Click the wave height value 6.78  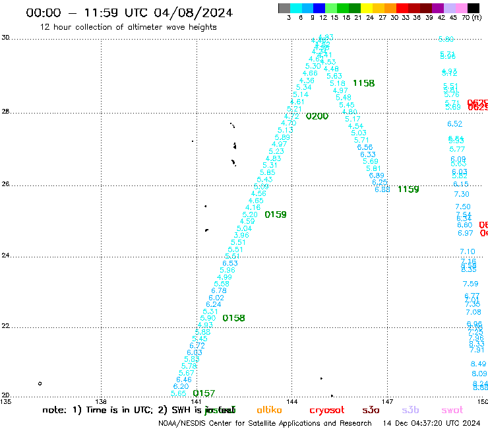[x=219, y=290]
